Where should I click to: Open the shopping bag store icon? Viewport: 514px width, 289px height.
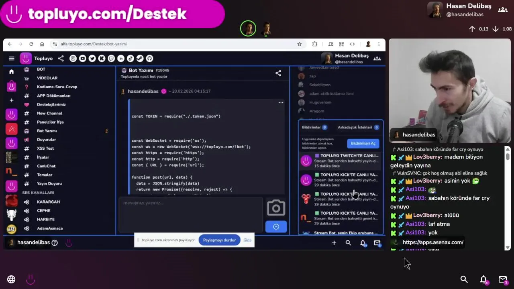11,86
